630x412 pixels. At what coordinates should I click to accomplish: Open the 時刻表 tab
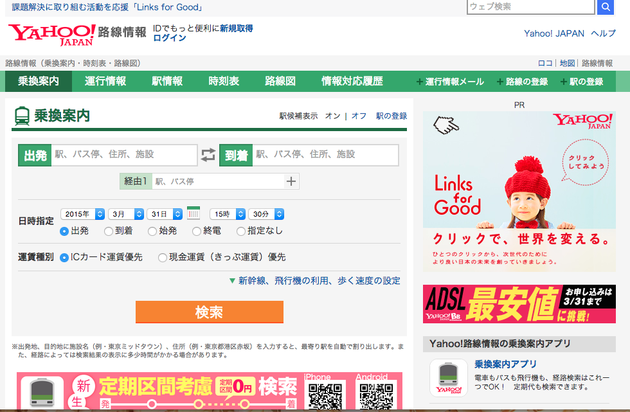(224, 81)
